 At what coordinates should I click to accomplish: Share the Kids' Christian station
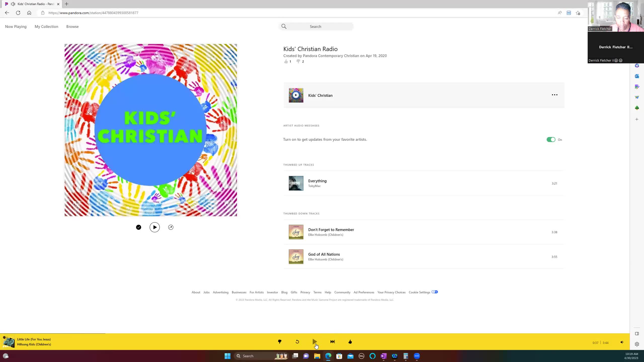pos(171,227)
